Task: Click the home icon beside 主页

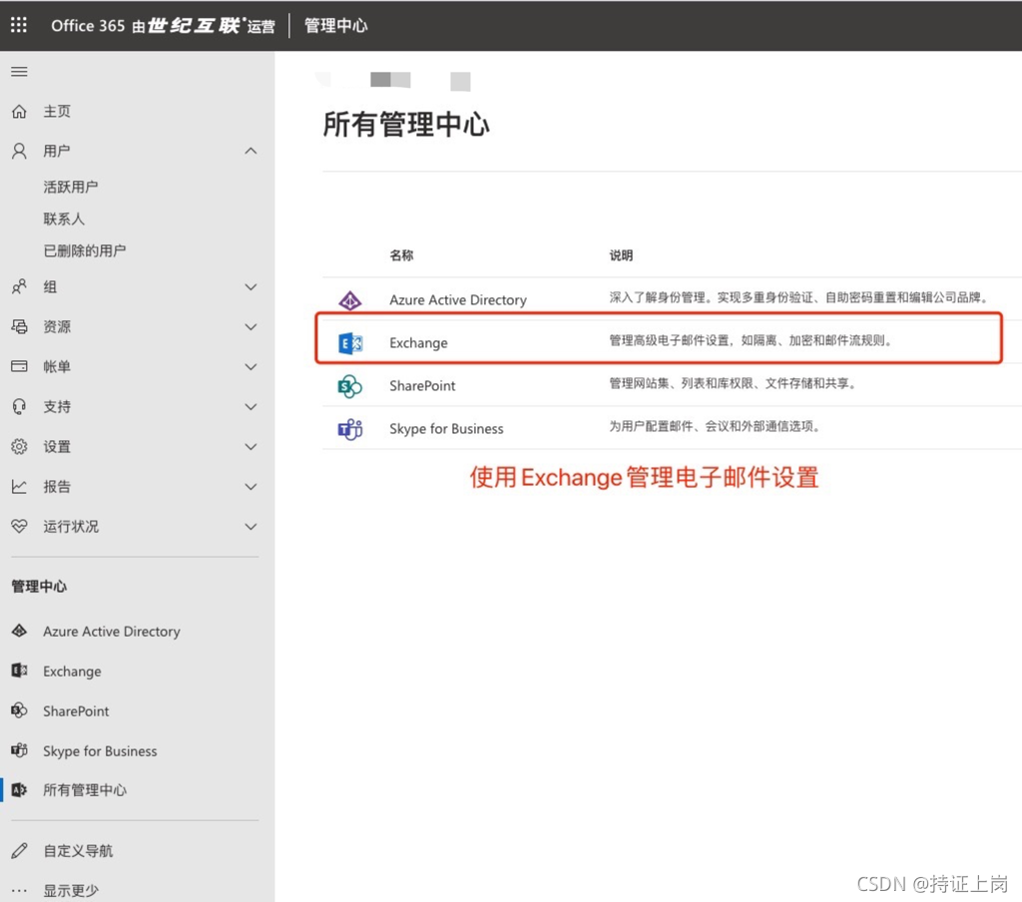Action: click(19, 112)
